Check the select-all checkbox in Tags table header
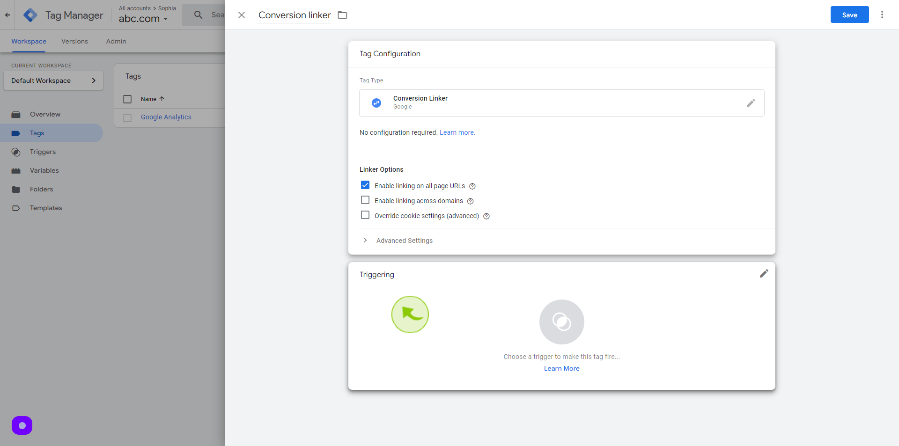Viewport: 899px width, 446px height. 127,99
